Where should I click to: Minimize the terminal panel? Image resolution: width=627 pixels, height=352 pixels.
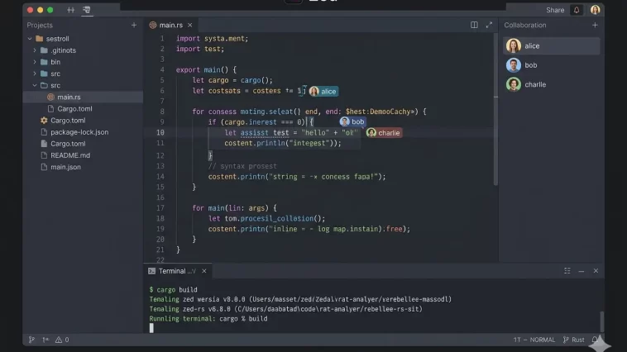(581, 271)
